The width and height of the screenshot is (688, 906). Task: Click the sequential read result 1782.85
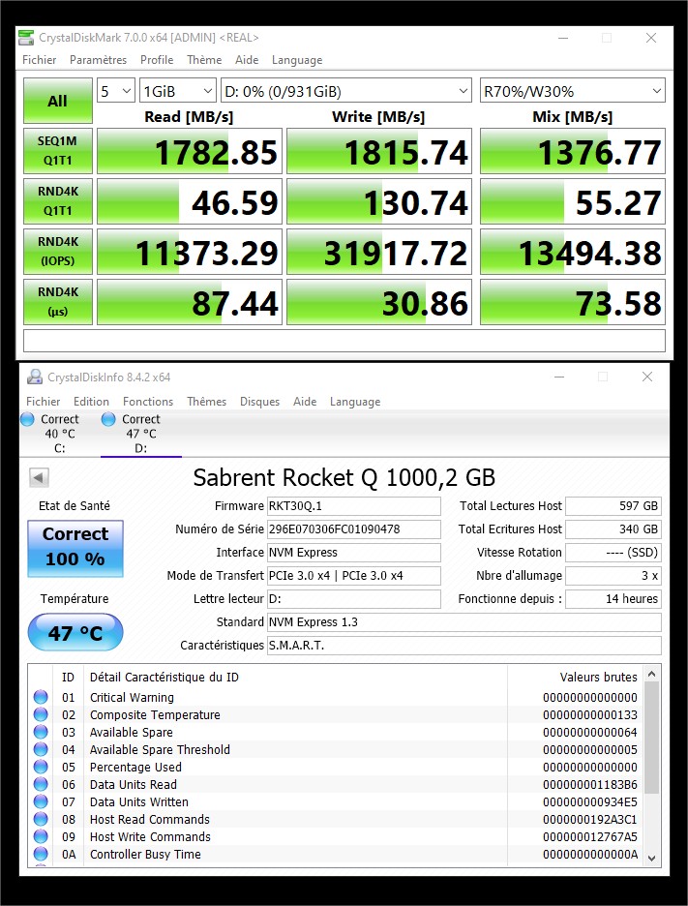coord(190,151)
